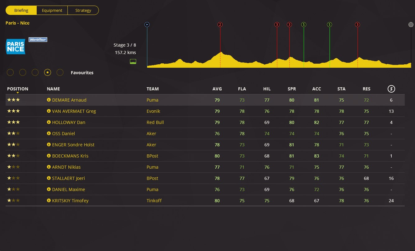Open info icon for ENGER Sondre Holst

[48, 145]
